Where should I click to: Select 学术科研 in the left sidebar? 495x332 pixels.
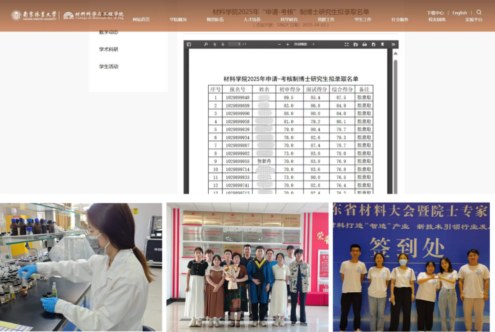tap(108, 50)
